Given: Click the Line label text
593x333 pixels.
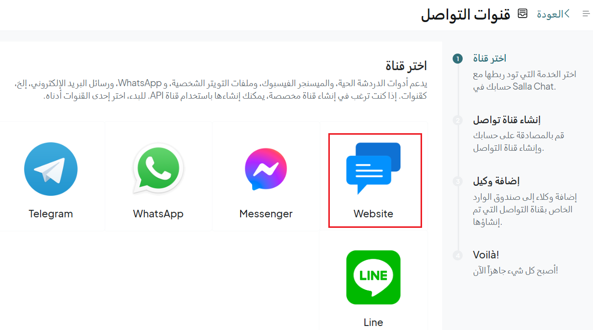Looking at the screenshot, I should 373,322.
